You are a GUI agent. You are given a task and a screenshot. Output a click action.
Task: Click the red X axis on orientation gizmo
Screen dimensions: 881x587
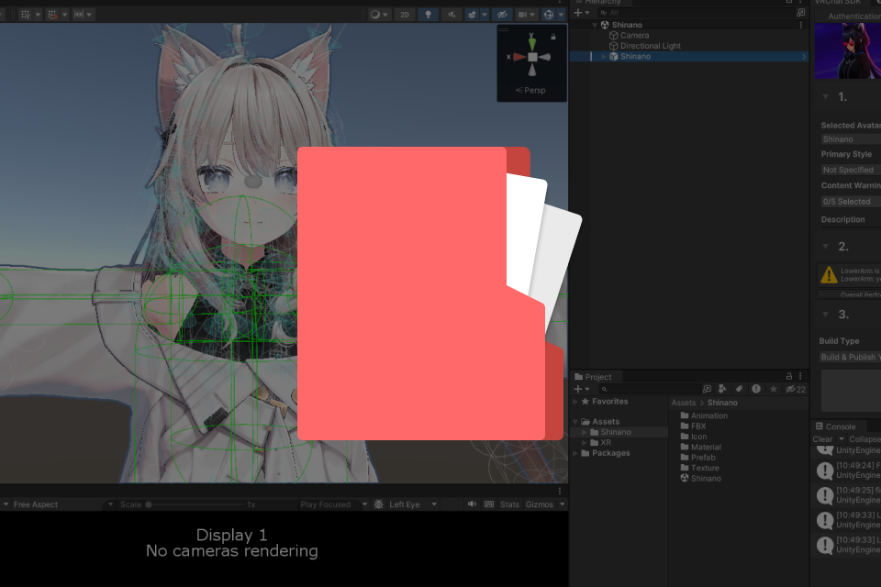[x=519, y=57]
